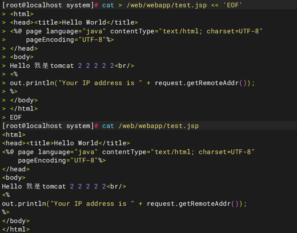297x233 pixels.
Task: Click '</body>' line in heredoc input
Action: click(x=24, y=100)
